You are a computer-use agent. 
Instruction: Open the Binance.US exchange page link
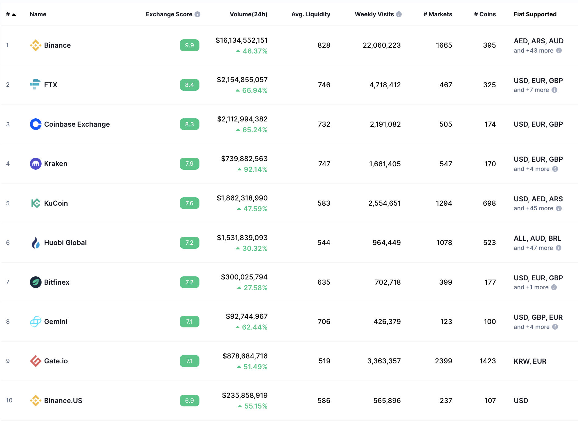coord(63,401)
